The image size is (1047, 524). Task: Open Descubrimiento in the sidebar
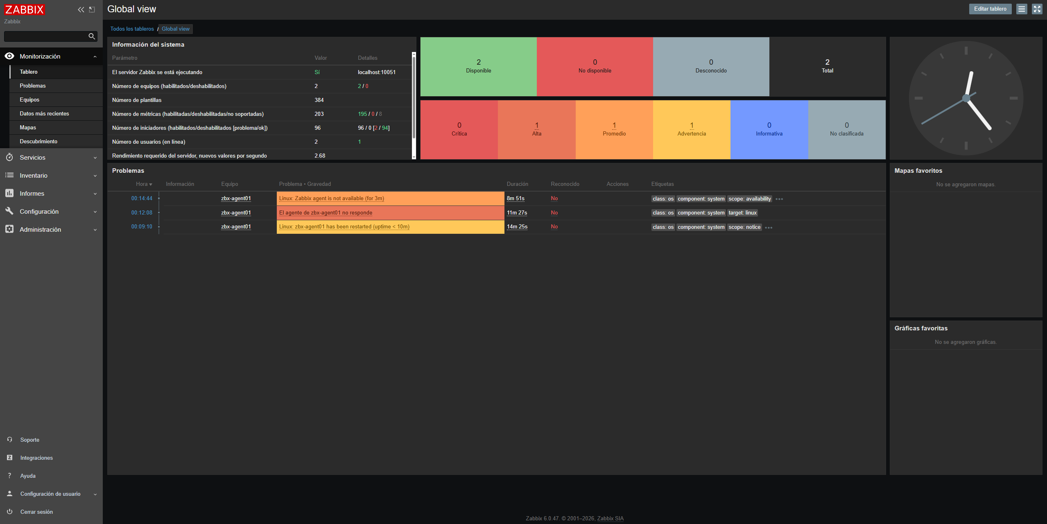pyautogui.click(x=56, y=141)
